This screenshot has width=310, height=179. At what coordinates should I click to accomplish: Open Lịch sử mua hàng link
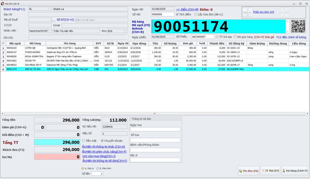pyautogui.click(x=99, y=156)
